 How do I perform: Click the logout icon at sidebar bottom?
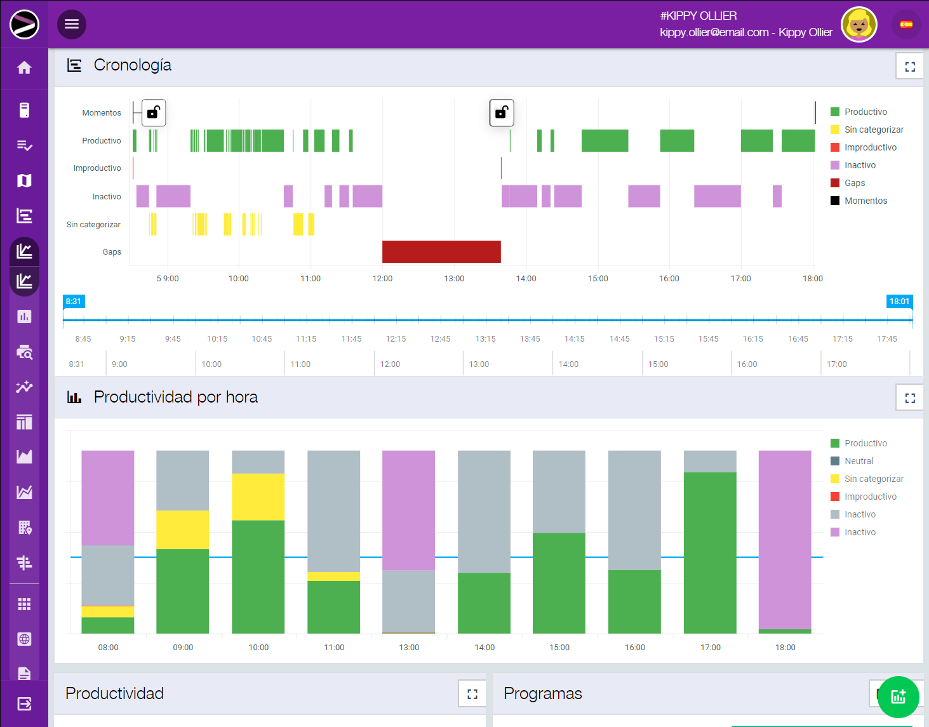tap(24, 704)
